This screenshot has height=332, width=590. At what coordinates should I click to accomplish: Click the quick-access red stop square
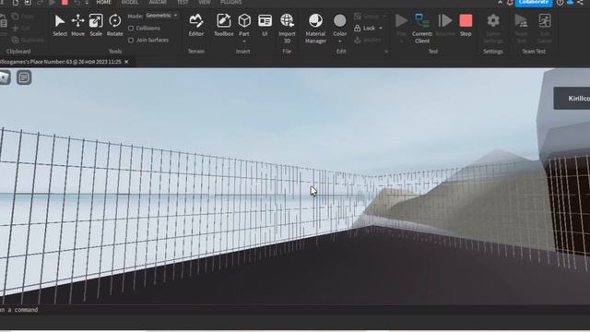pos(65,2)
